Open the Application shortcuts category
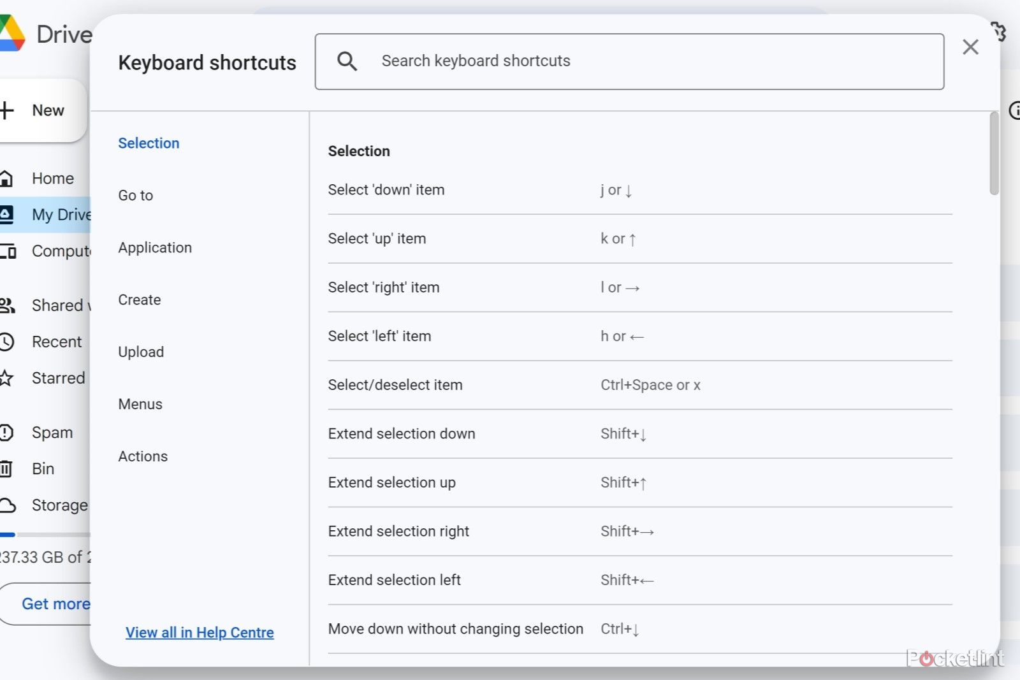 coord(155,248)
